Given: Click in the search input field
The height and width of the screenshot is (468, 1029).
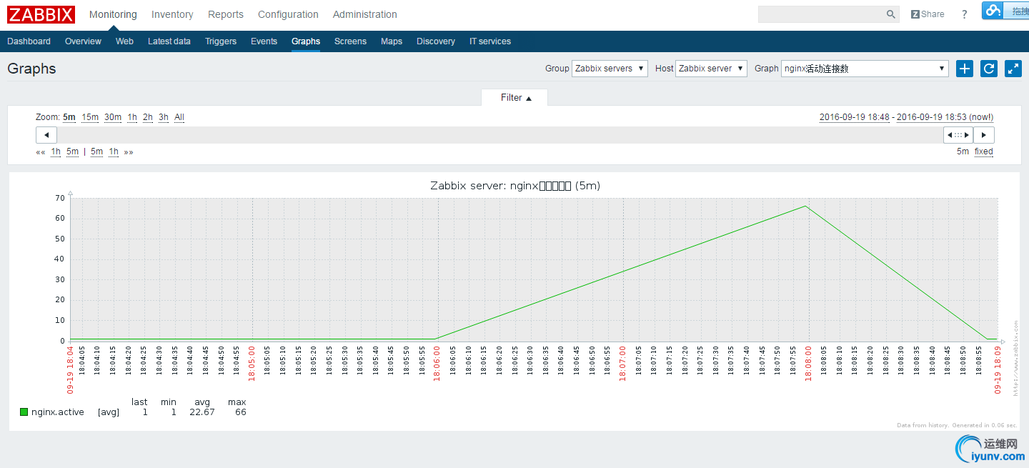Looking at the screenshot, I should coord(822,14).
